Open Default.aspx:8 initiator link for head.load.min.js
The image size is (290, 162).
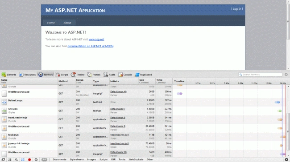tap(118, 118)
